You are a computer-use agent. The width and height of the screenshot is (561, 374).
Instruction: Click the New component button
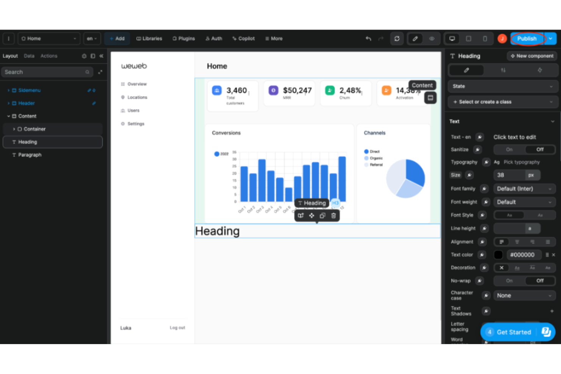[531, 56]
